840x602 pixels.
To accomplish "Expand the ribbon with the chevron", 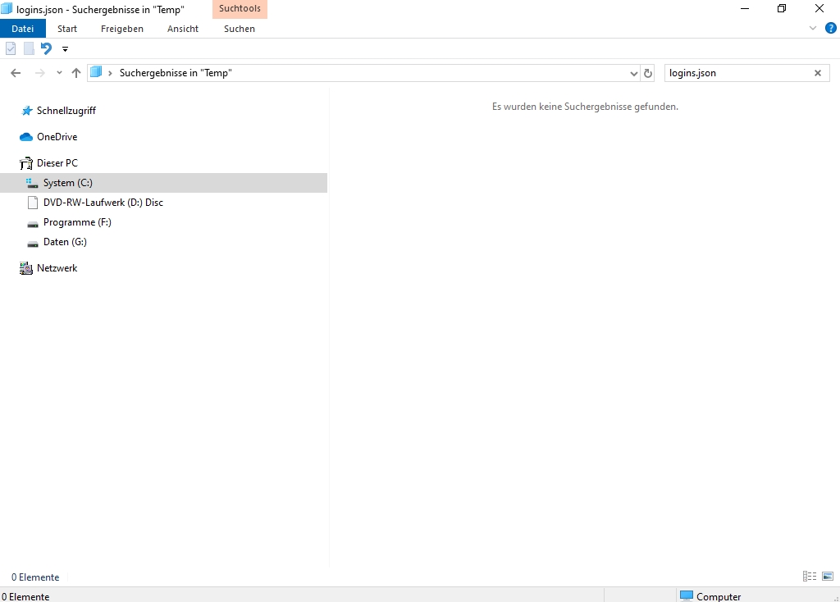I will 813,29.
